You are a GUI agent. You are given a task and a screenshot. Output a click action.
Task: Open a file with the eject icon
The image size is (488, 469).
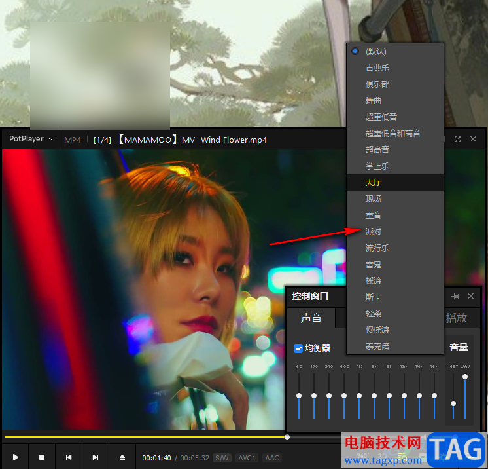coord(122,457)
